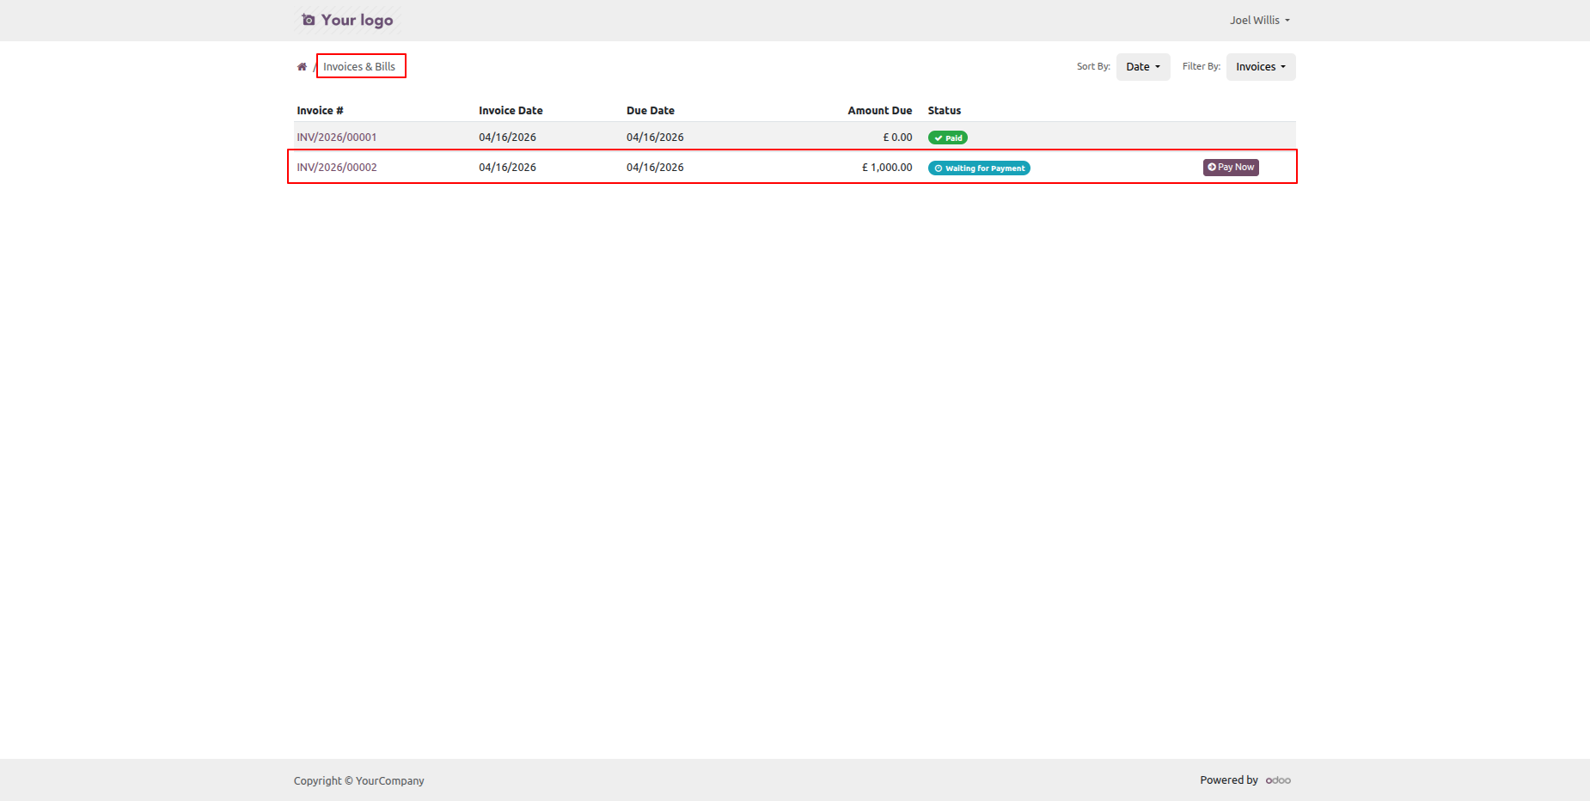The width and height of the screenshot is (1590, 801).
Task: Click the £ 1,000.00 amount cell
Action: 887,168
